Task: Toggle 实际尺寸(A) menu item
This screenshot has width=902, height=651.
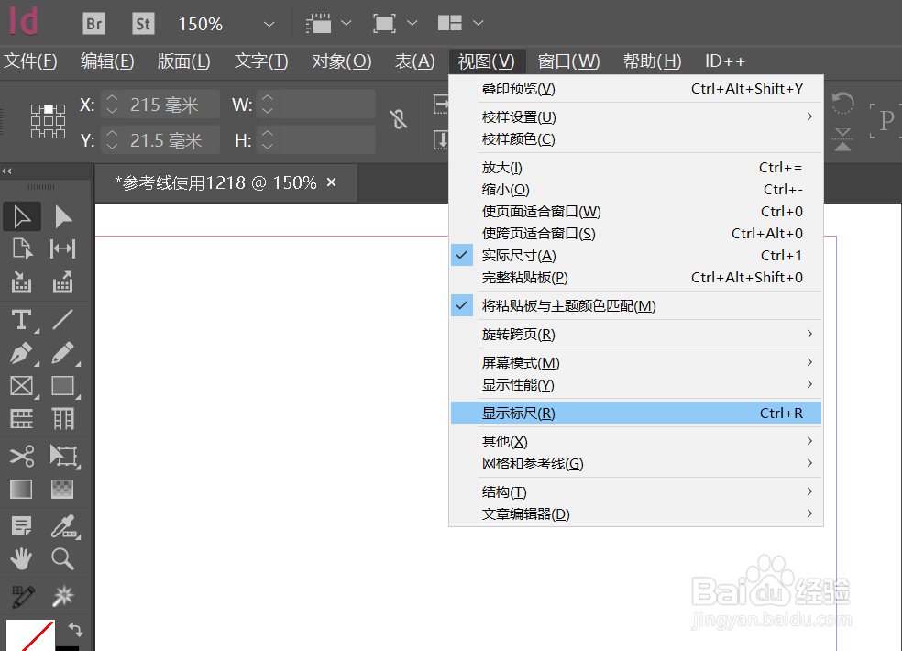Action: point(635,256)
